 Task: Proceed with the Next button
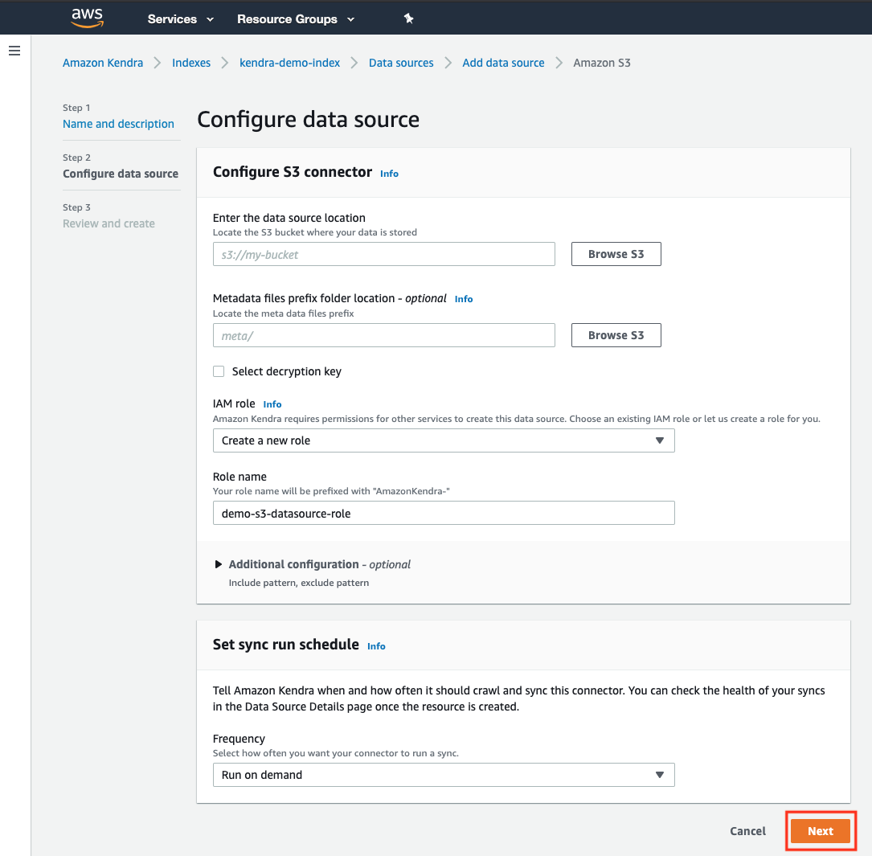821,831
